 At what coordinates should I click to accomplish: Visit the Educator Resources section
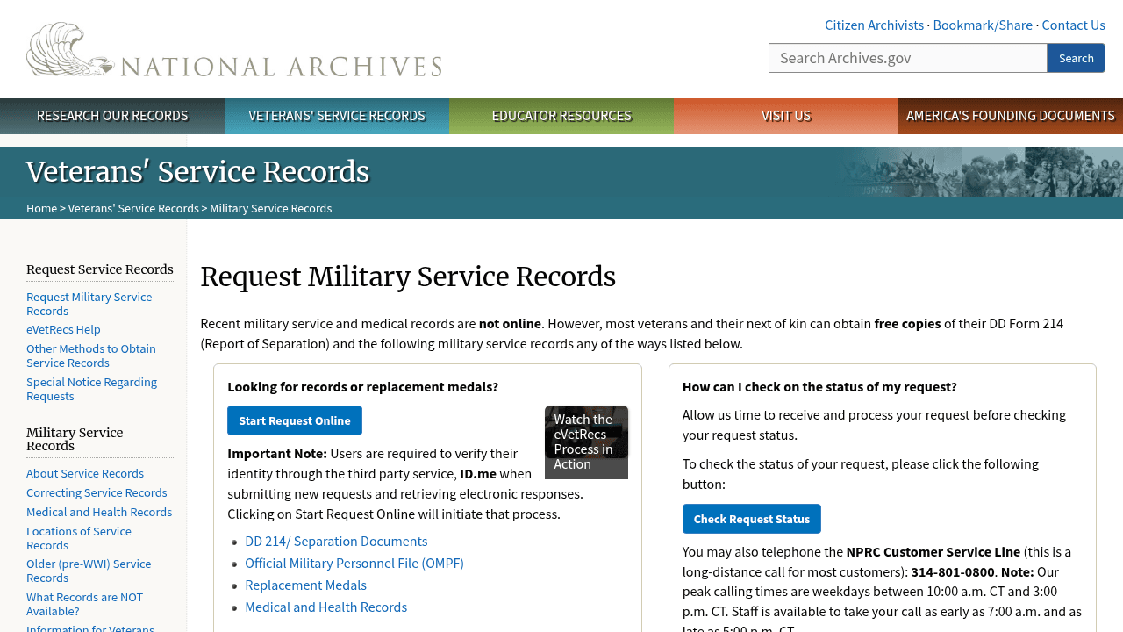[561, 115]
